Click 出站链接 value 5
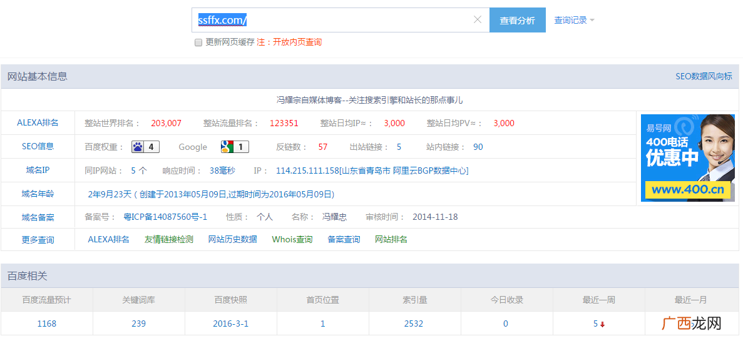743x341 pixels. tap(399, 147)
